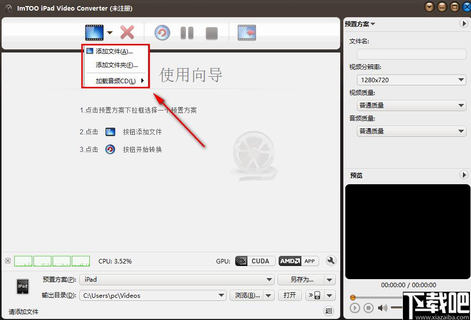Viewport: 471px width, 320px height.
Task: Click the Add File filmstrip toolbar icon
Action: pos(94,32)
